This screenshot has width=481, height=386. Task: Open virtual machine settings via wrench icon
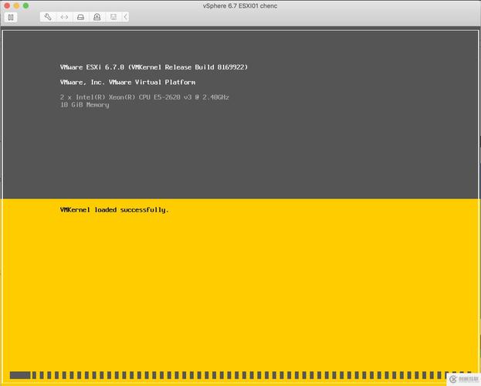pos(48,16)
